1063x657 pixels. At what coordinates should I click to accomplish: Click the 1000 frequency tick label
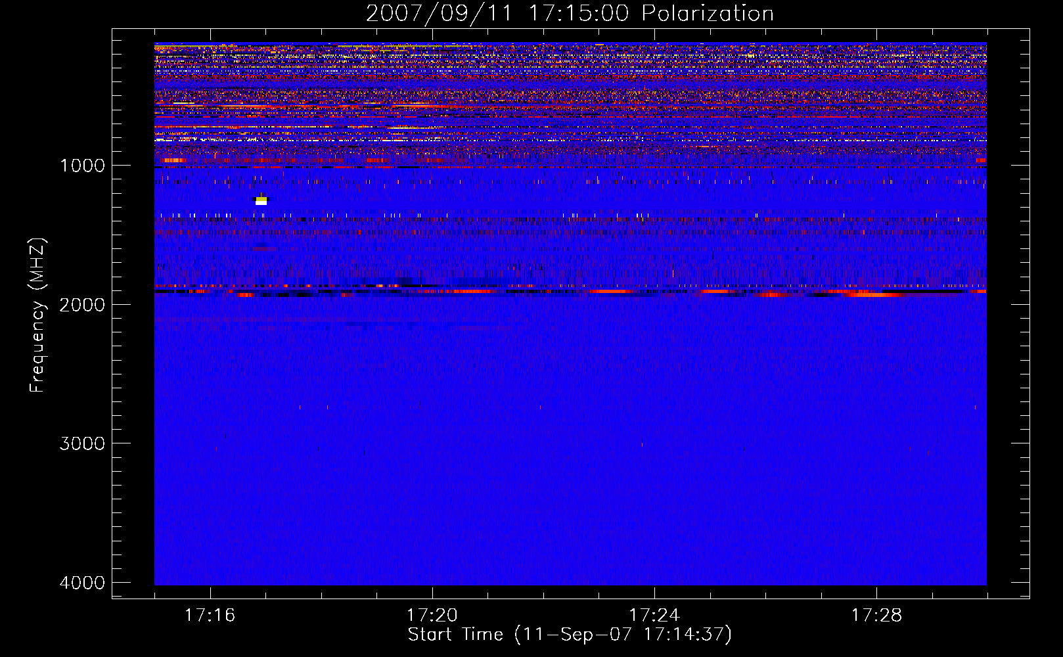point(82,165)
